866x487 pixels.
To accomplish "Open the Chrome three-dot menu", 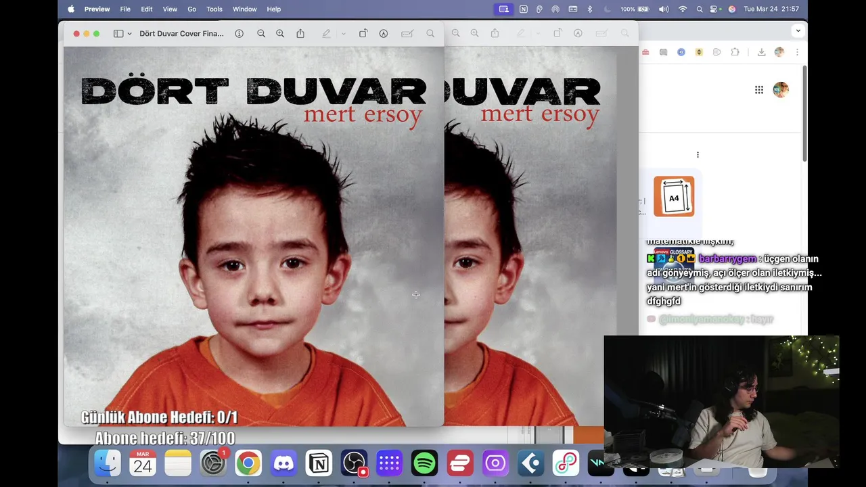I will pos(797,52).
